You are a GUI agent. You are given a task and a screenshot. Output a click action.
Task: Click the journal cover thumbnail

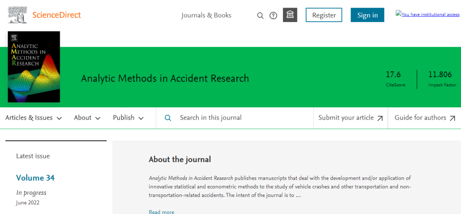coord(34,67)
